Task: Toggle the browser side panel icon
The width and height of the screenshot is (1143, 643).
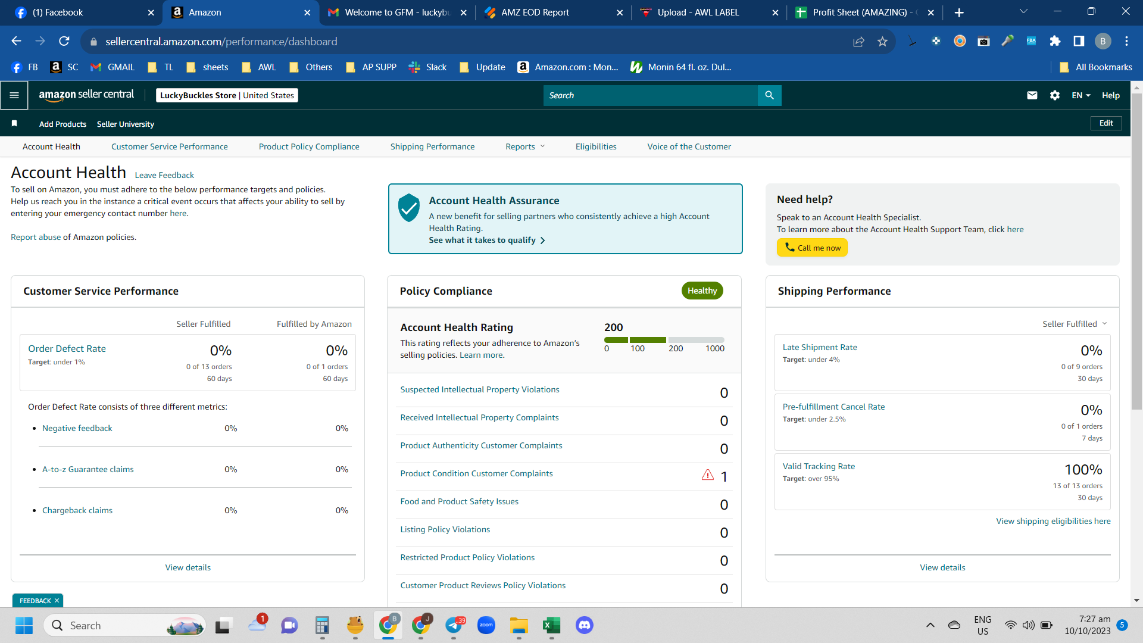Action: [x=1079, y=41]
